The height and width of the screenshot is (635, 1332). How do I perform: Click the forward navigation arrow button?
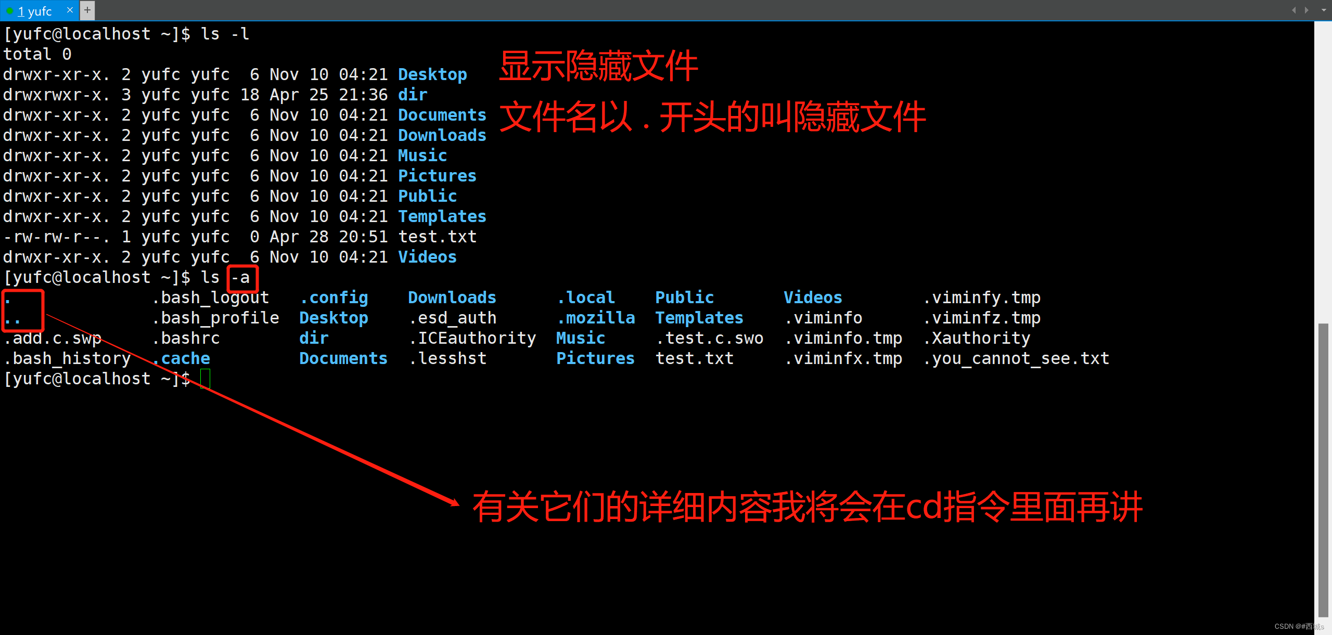[x=1305, y=9]
